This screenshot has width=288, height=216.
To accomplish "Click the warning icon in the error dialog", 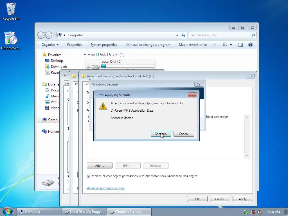I will pos(103,106).
